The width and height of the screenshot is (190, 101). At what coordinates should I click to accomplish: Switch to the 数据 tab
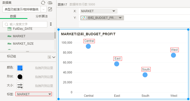point(13,16)
